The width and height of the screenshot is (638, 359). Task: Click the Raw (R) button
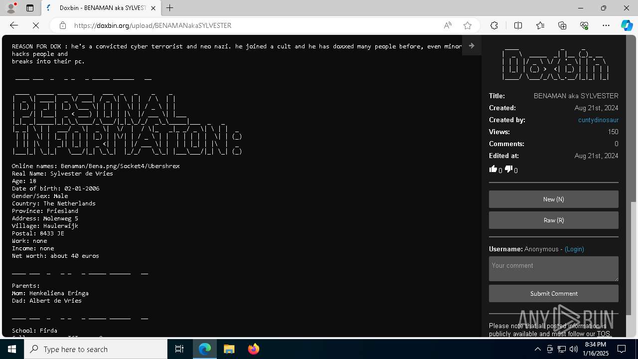[x=554, y=220]
